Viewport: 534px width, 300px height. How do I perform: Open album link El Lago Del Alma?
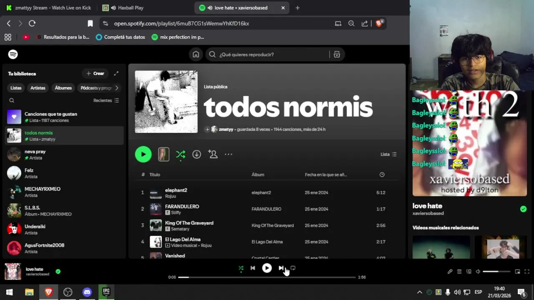267,242
